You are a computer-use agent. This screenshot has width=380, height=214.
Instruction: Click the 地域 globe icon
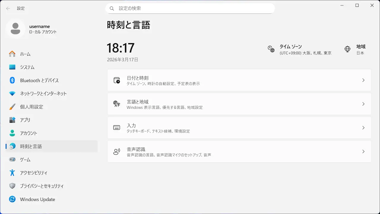[x=347, y=49]
